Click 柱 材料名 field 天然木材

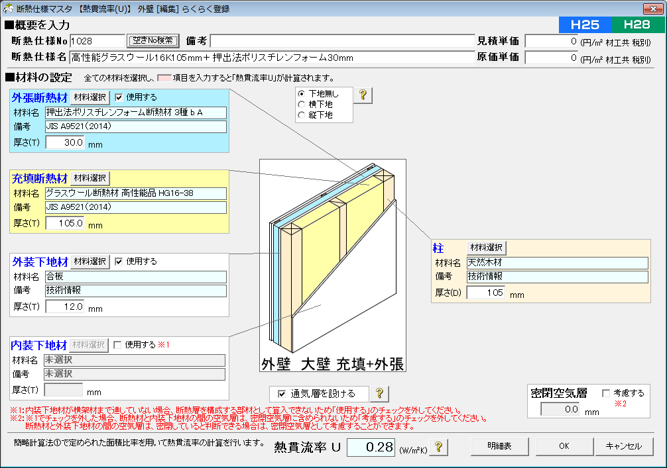click(x=557, y=263)
